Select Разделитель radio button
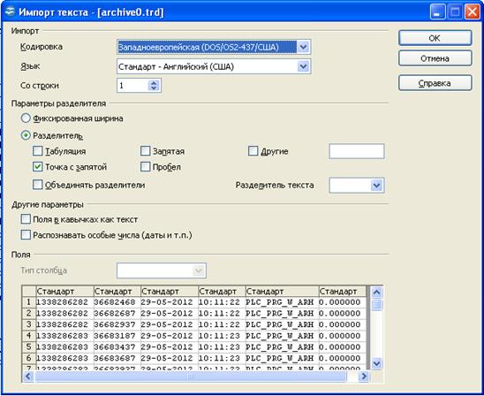This screenshot has width=484, height=396. point(26,135)
